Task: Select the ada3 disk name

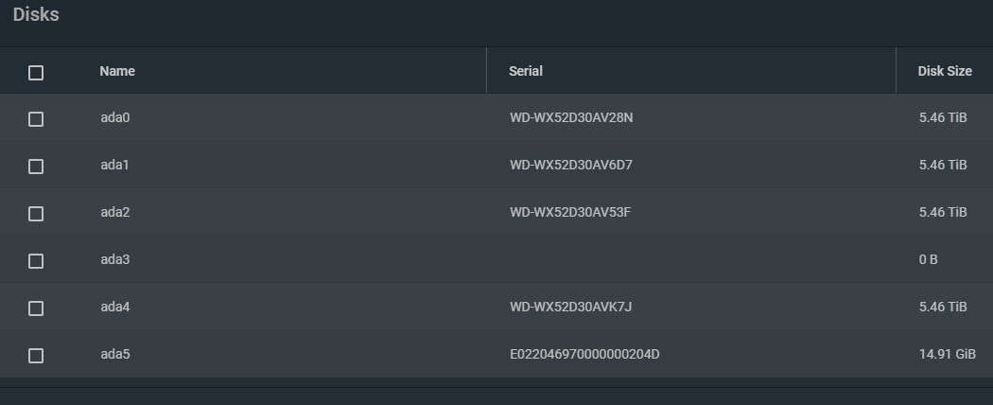Action: click(114, 259)
